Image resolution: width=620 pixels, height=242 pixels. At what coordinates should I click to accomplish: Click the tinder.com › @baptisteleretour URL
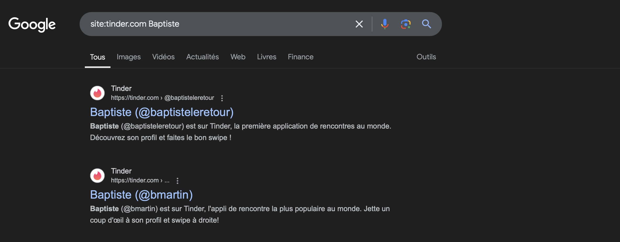(162, 98)
